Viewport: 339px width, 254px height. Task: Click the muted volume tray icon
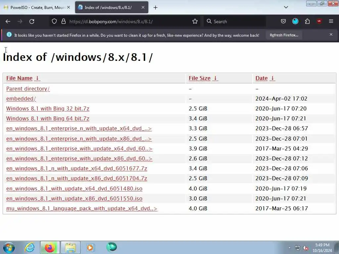click(306, 248)
